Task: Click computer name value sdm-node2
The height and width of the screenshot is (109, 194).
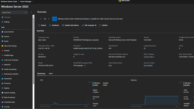Action: point(42,40)
